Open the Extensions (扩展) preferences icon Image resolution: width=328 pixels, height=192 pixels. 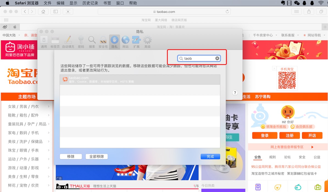(136, 42)
